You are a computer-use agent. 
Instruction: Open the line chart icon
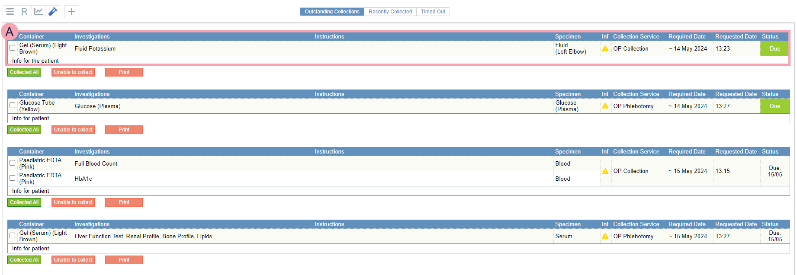[x=39, y=12]
